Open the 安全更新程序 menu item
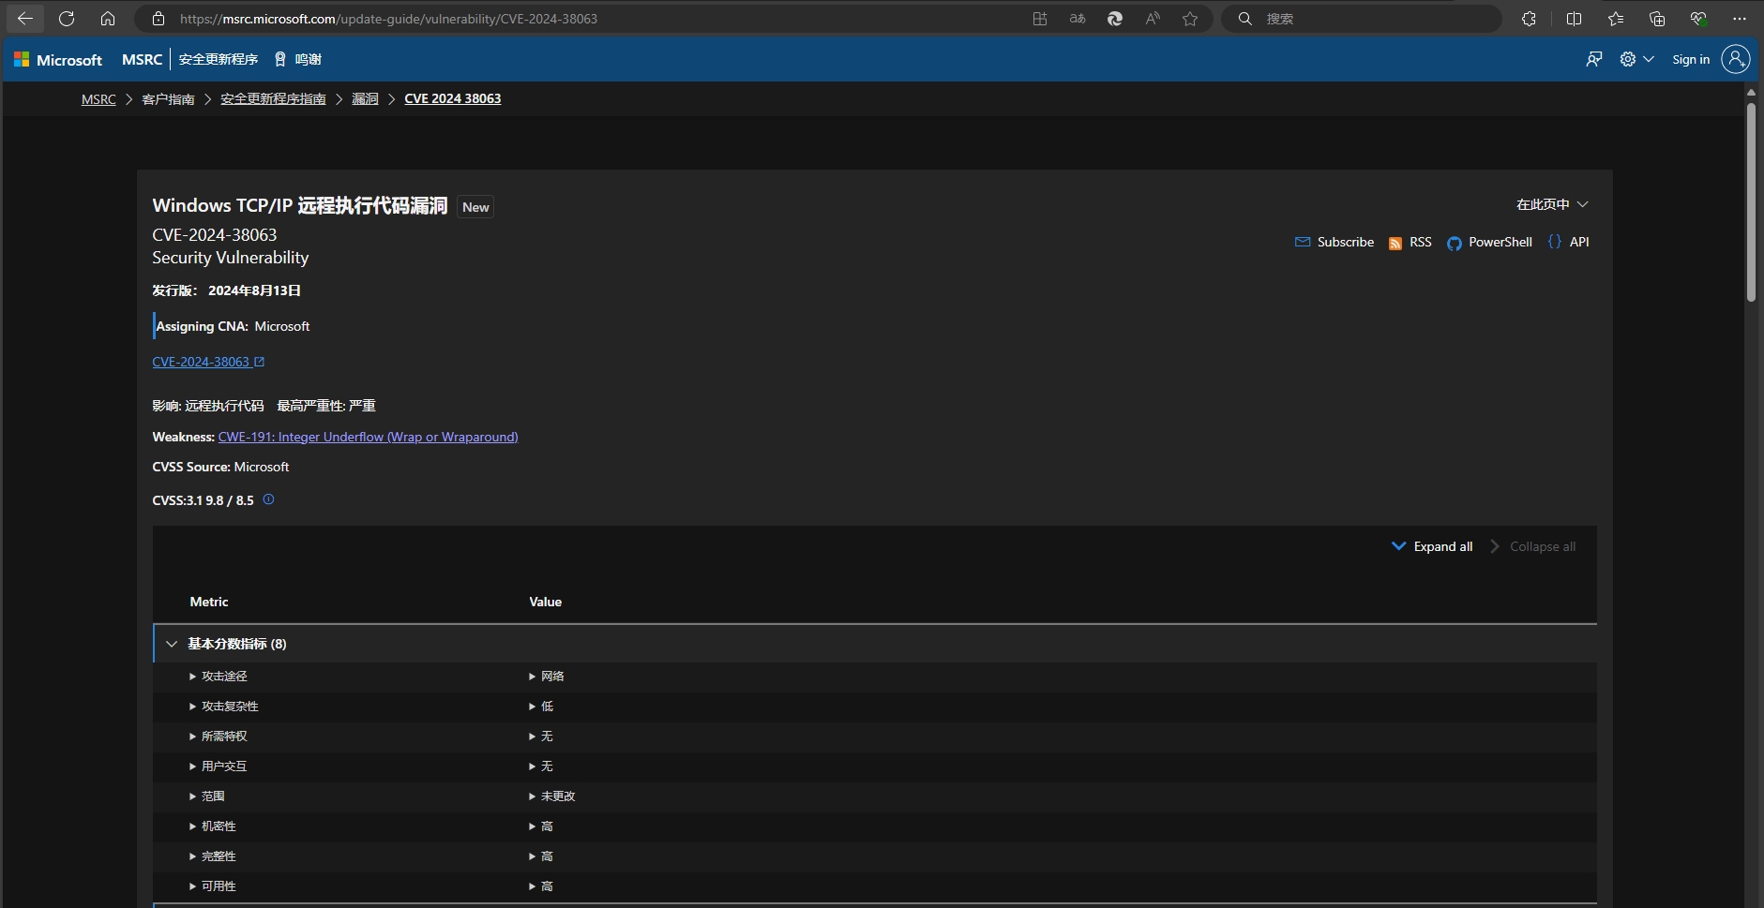The width and height of the screenshot is (1764, 908). pos(218,59)
